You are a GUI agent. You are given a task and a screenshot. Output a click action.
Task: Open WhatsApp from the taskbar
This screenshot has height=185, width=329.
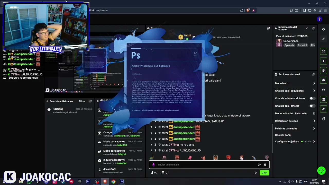click(29, 181)
